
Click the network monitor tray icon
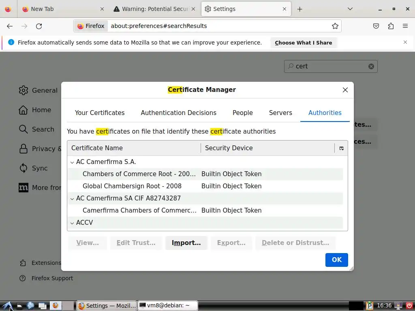[398, 306]
